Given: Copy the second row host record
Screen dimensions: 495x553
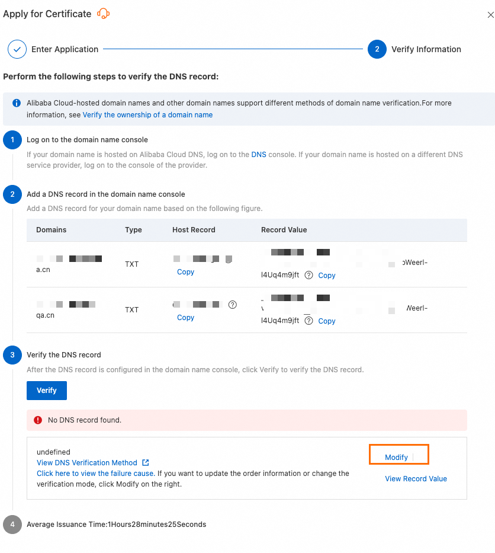Looking at the screenshot, I should coord(185,318).
